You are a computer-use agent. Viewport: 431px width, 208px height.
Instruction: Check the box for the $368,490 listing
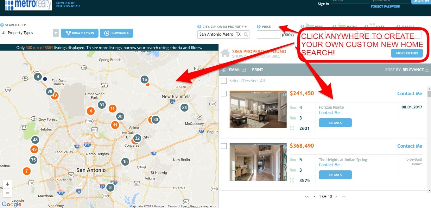coord(224,146)
